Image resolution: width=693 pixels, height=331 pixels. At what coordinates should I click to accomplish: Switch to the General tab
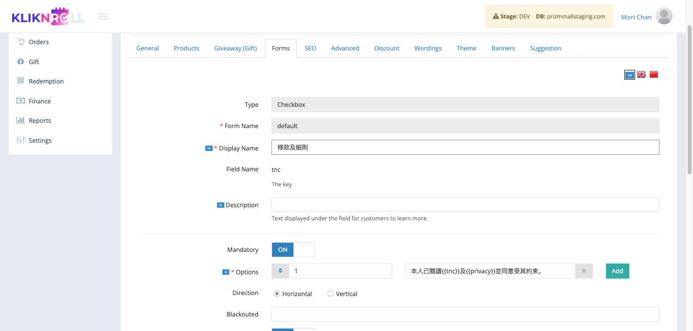coord(147,48)
